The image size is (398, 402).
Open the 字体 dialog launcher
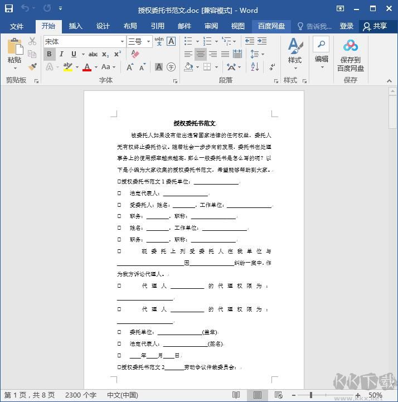(175, 81)
